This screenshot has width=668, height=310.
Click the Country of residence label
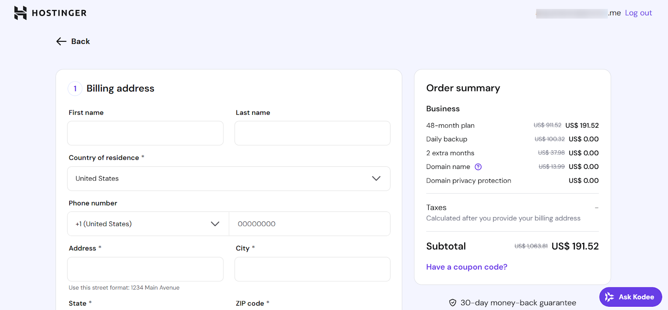[104, 158]
